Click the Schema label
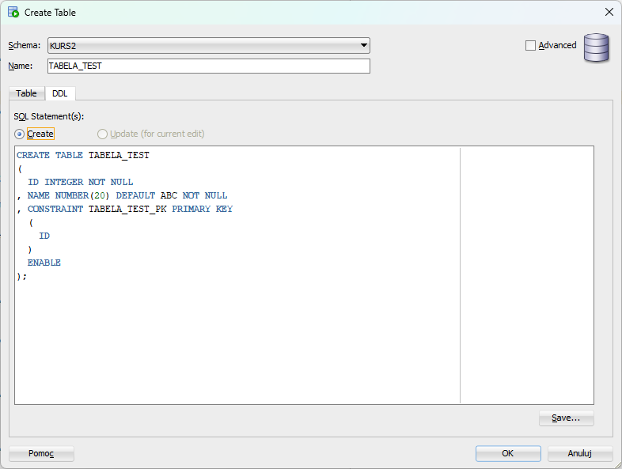This screenshot has height=469, width=622. (24, 46)
